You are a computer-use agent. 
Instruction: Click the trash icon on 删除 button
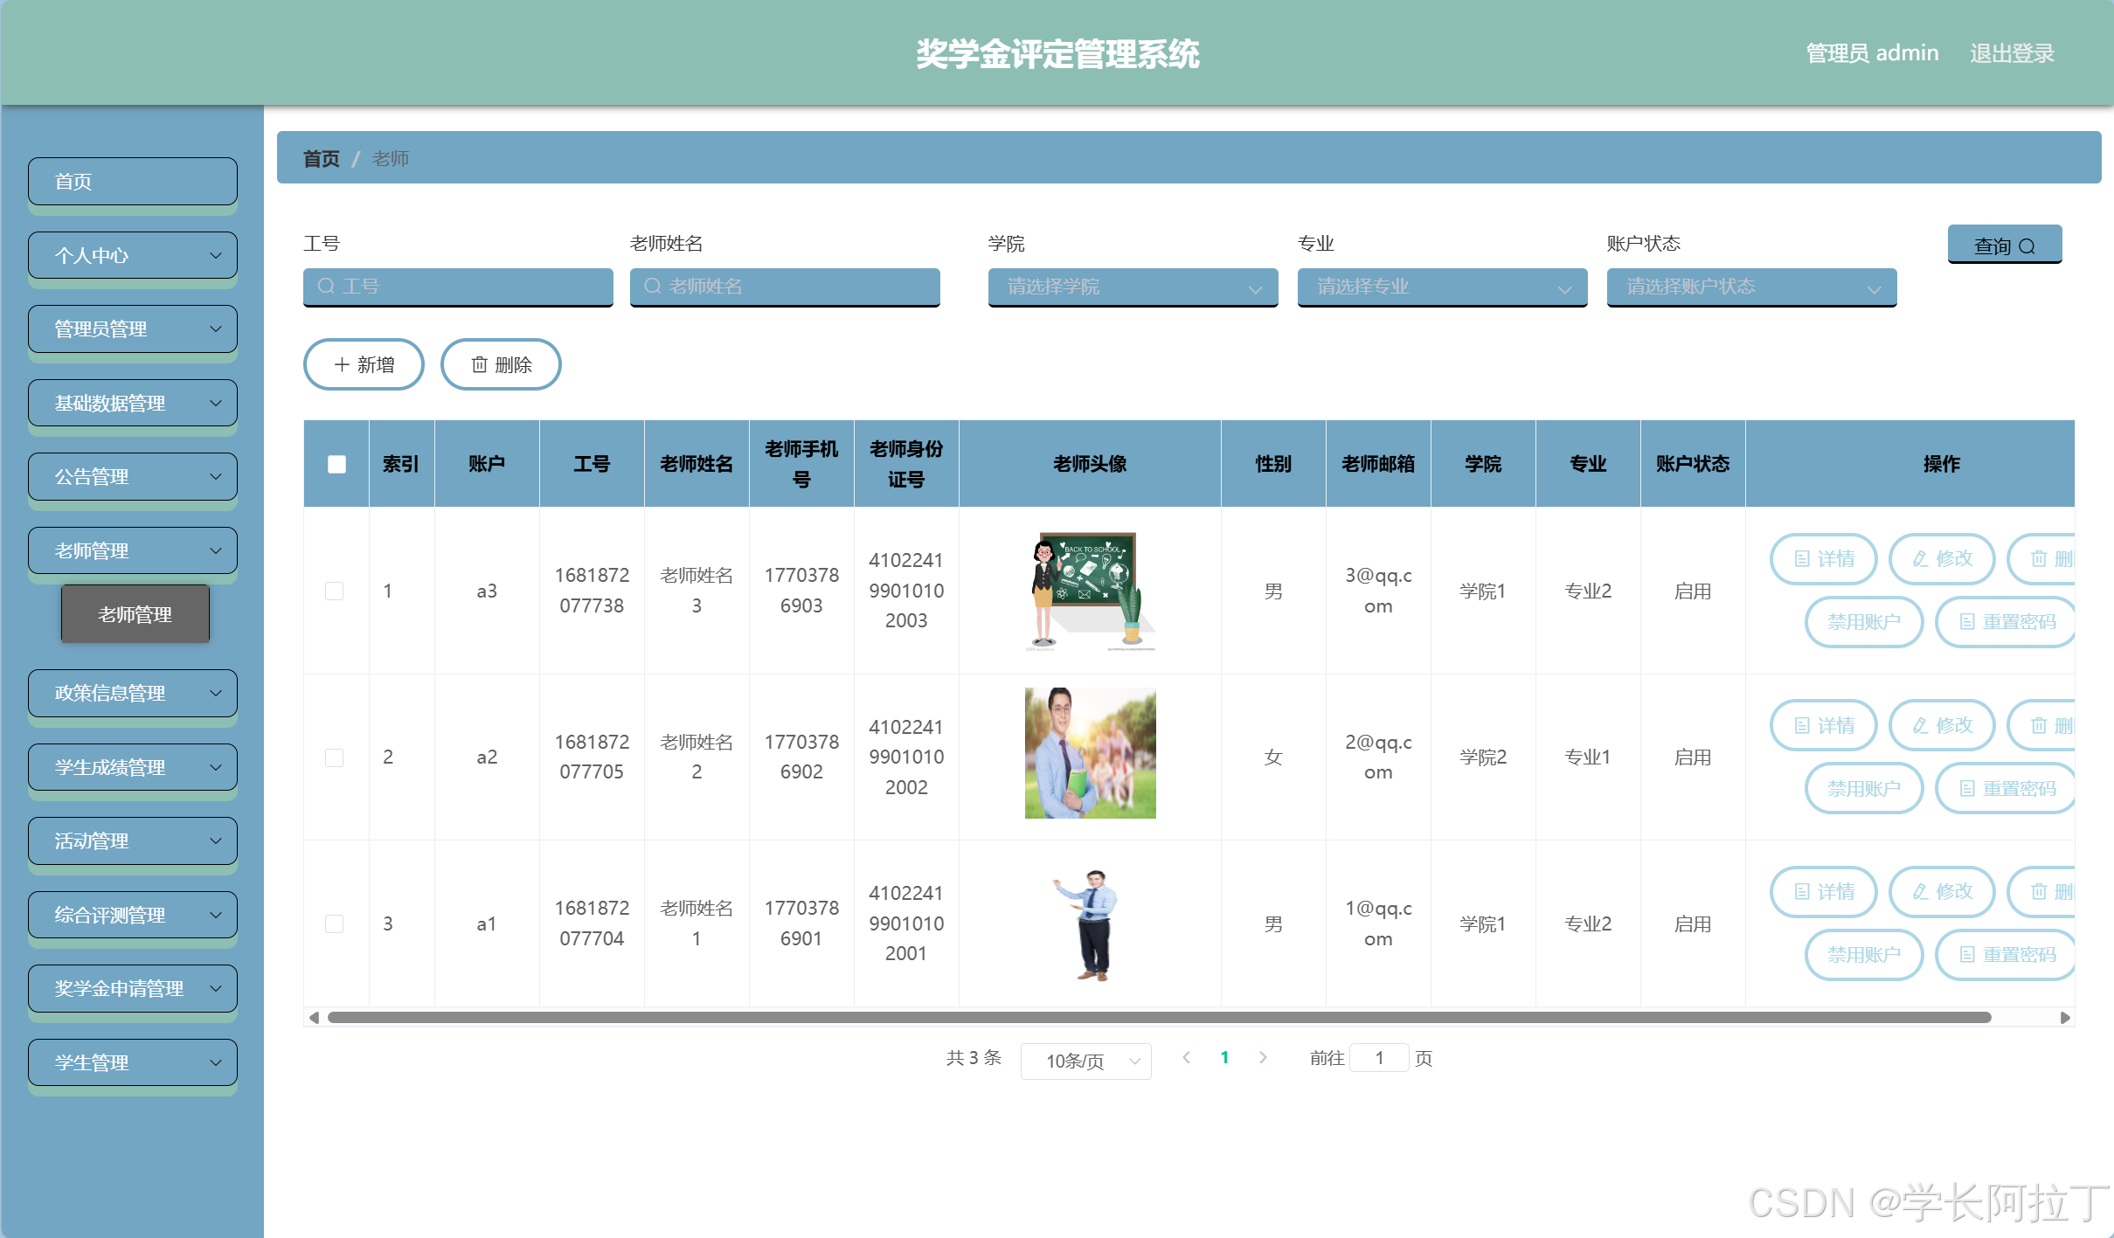[x=479, y=364]
